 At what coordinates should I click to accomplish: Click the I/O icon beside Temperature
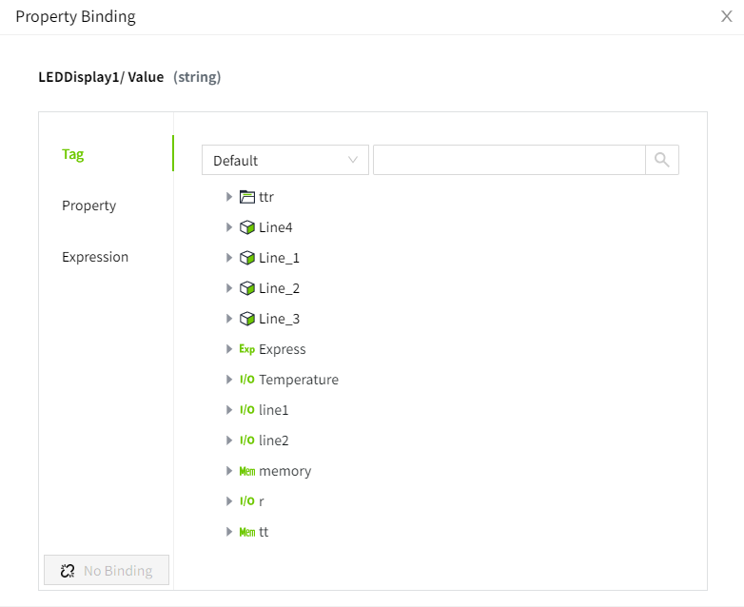pyautogui.click(x=247, y=380)
